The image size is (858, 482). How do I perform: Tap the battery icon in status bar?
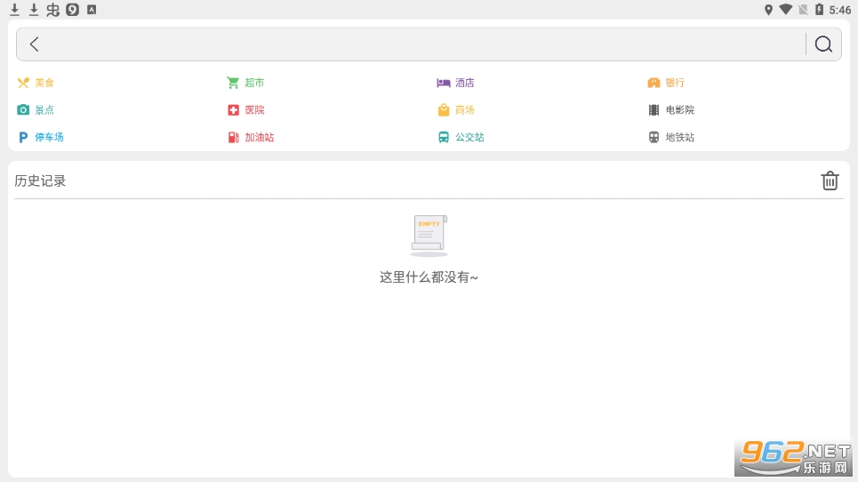click(x=819, y=10)
